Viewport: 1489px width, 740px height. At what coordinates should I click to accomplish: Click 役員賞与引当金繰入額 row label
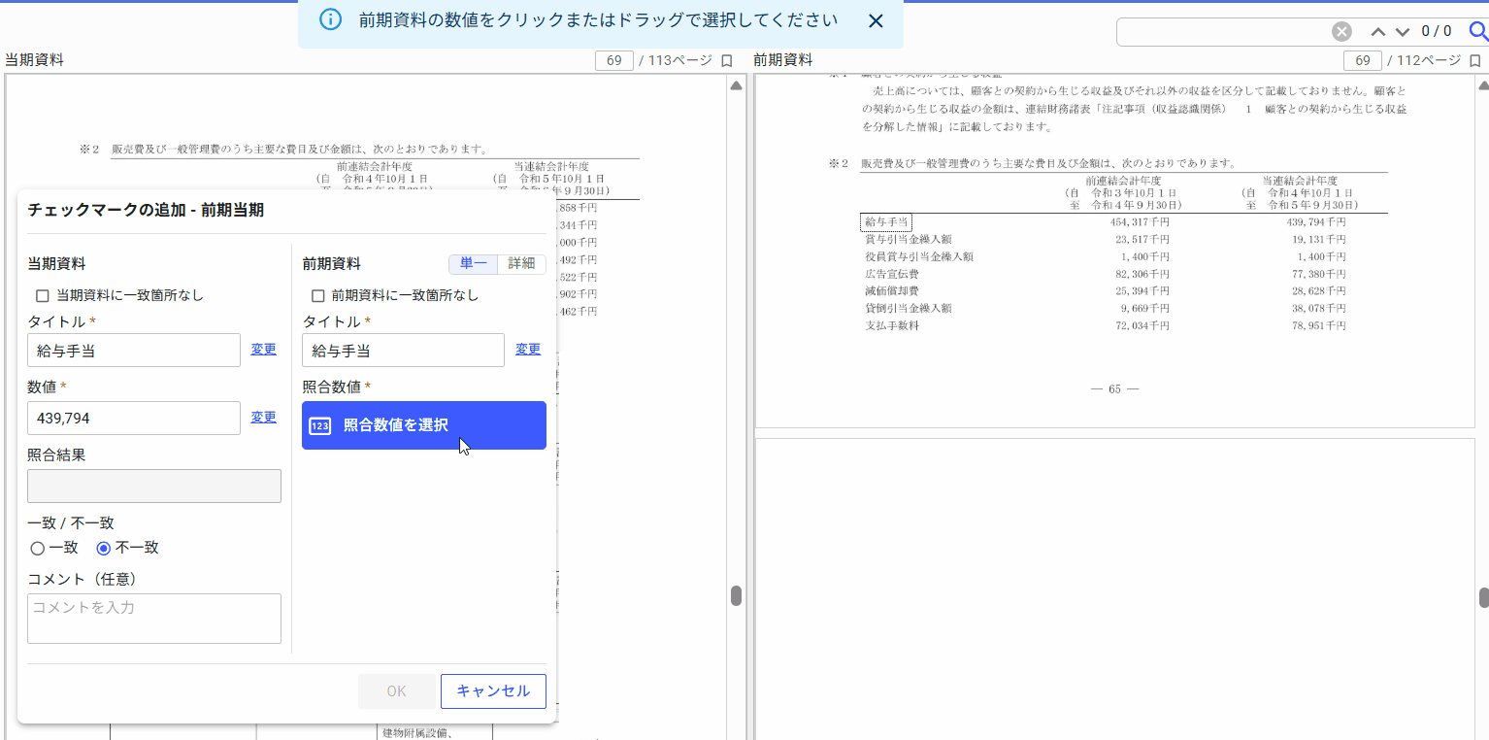(918, 257)
